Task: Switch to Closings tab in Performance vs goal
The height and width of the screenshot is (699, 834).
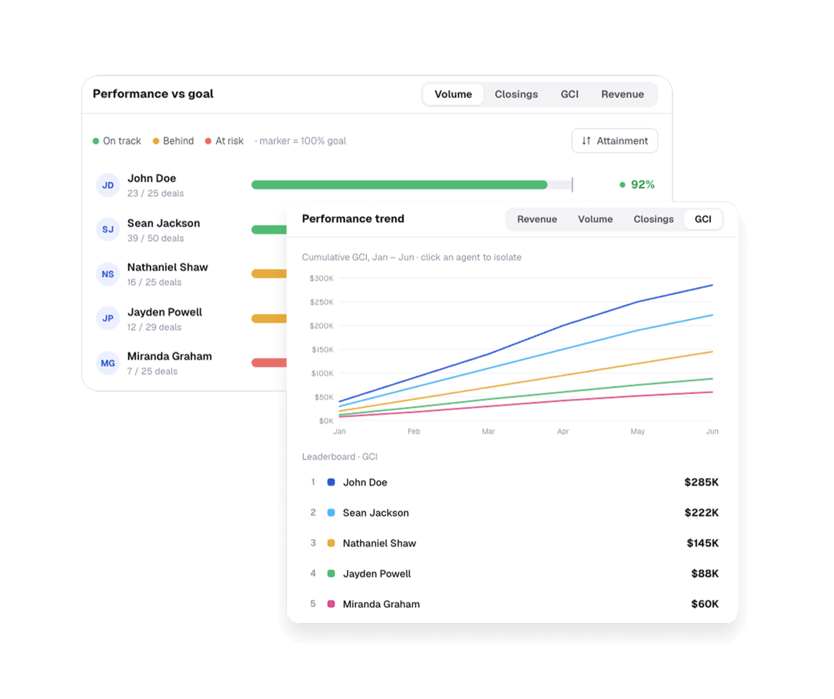Action: [516, 94]
